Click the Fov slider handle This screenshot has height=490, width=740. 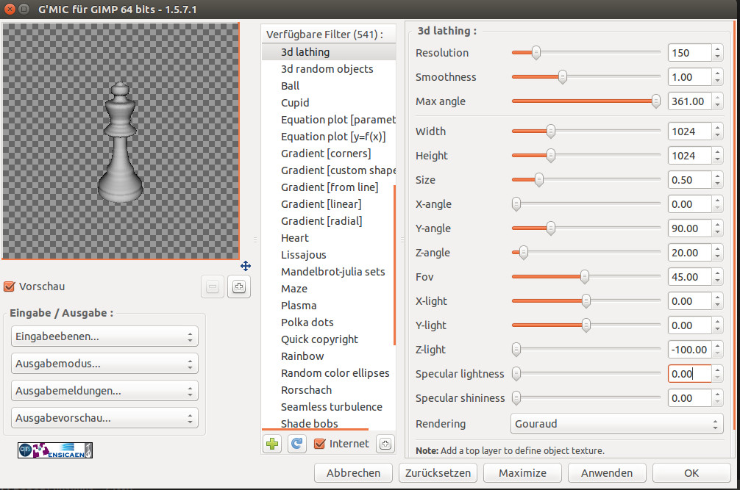click(x=585, y=277)
